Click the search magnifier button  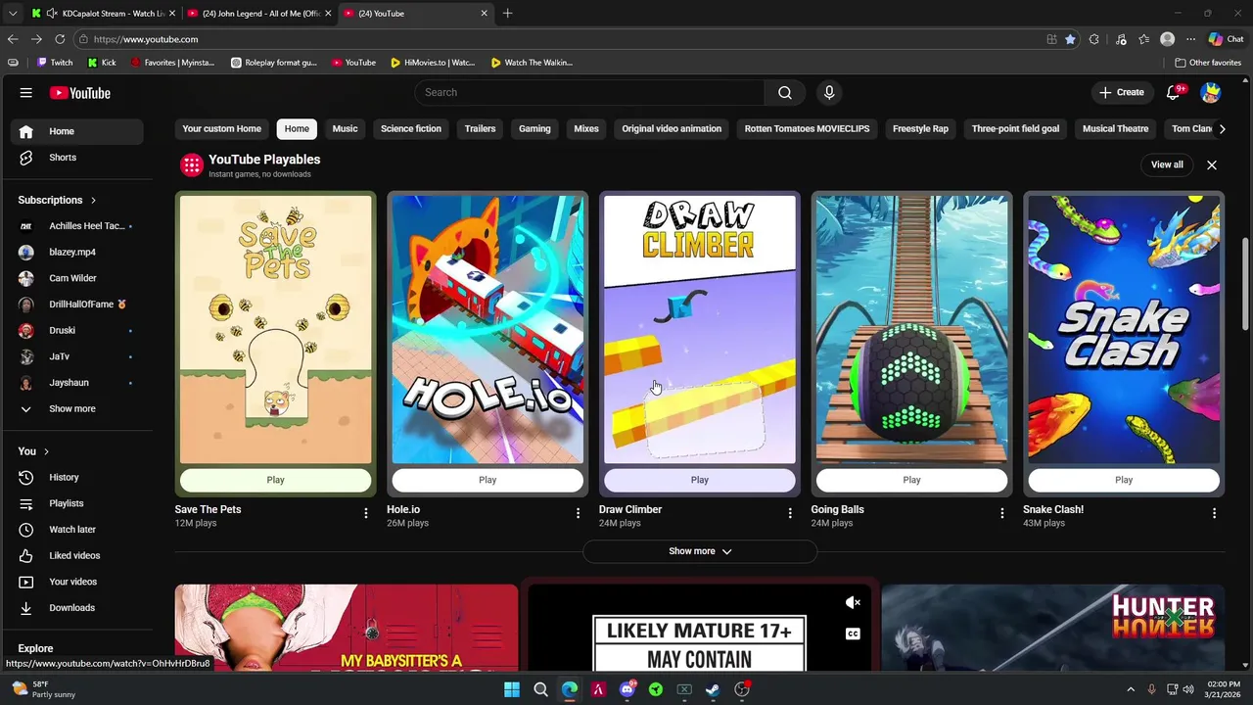pyautogui.click(x=785, y=92)
